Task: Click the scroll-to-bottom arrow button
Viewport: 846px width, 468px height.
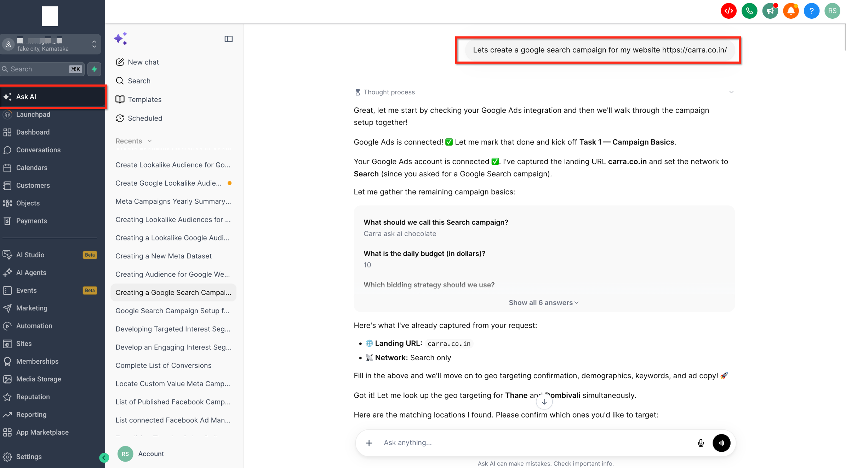Action: click(544, 402)
